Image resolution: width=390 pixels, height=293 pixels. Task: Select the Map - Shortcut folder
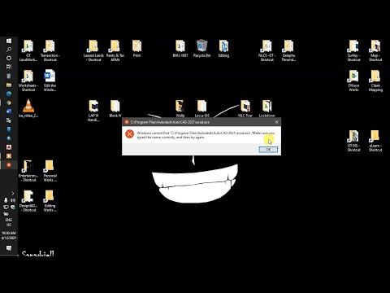(x=375, y=50)
